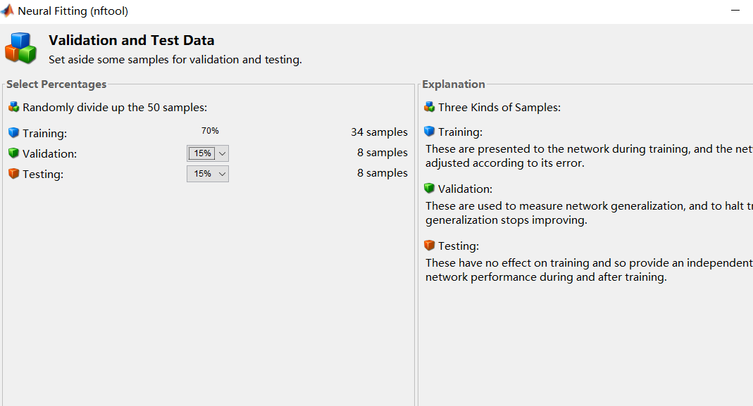
Task: Click green cube icon in Explanation Validation section
Action: click(x=429, y=188)
